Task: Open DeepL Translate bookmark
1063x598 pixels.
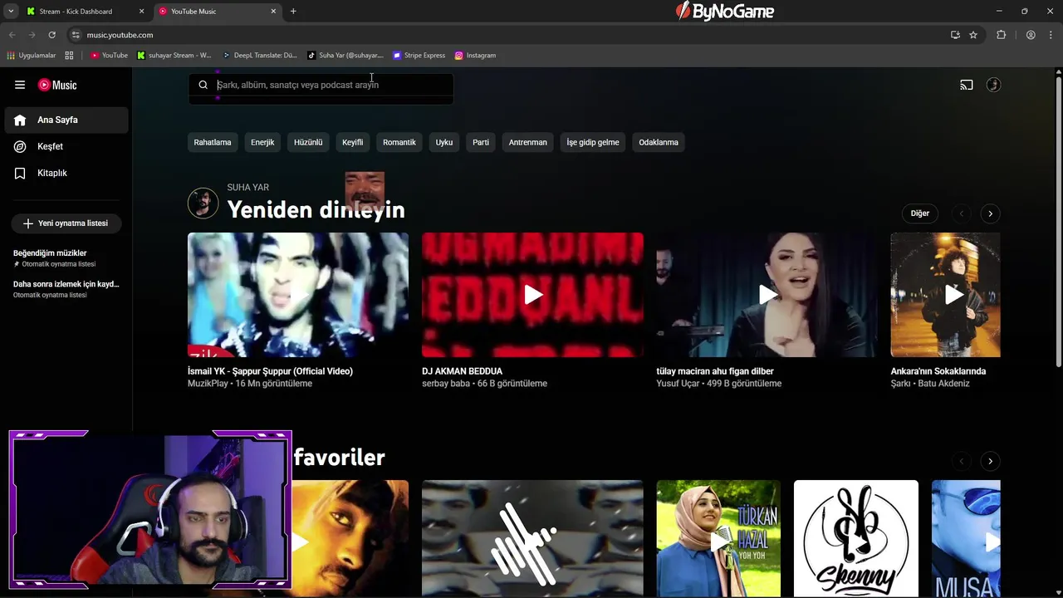Action: (260, 56)
